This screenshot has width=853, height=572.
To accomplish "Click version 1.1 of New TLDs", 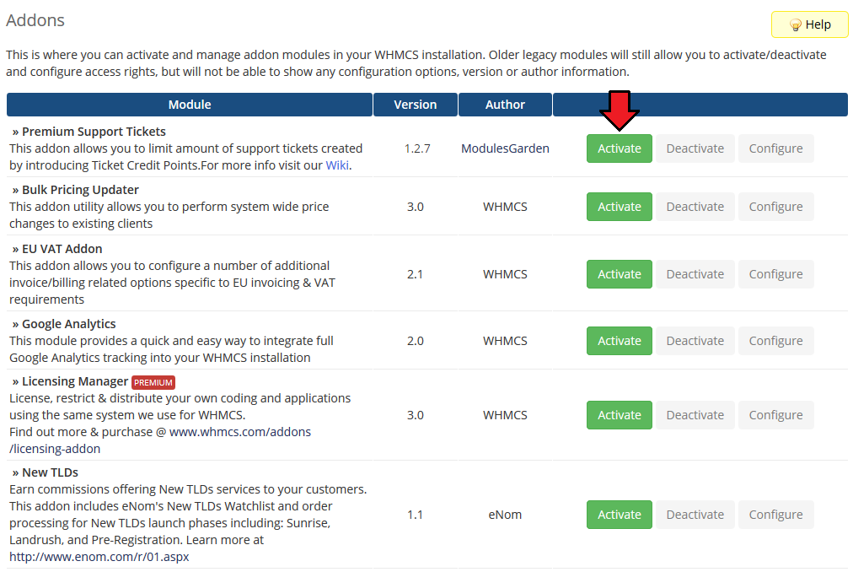I will pos(415,515).
